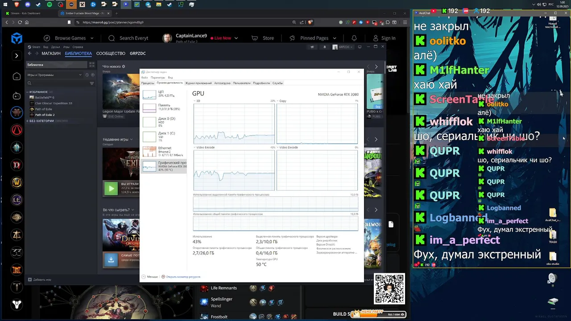The width and height of the screenshot is (571, 321).
Task: Collapse the ИЗБРАННОЕ category in Steam
Action: click(x=28, y=92)
